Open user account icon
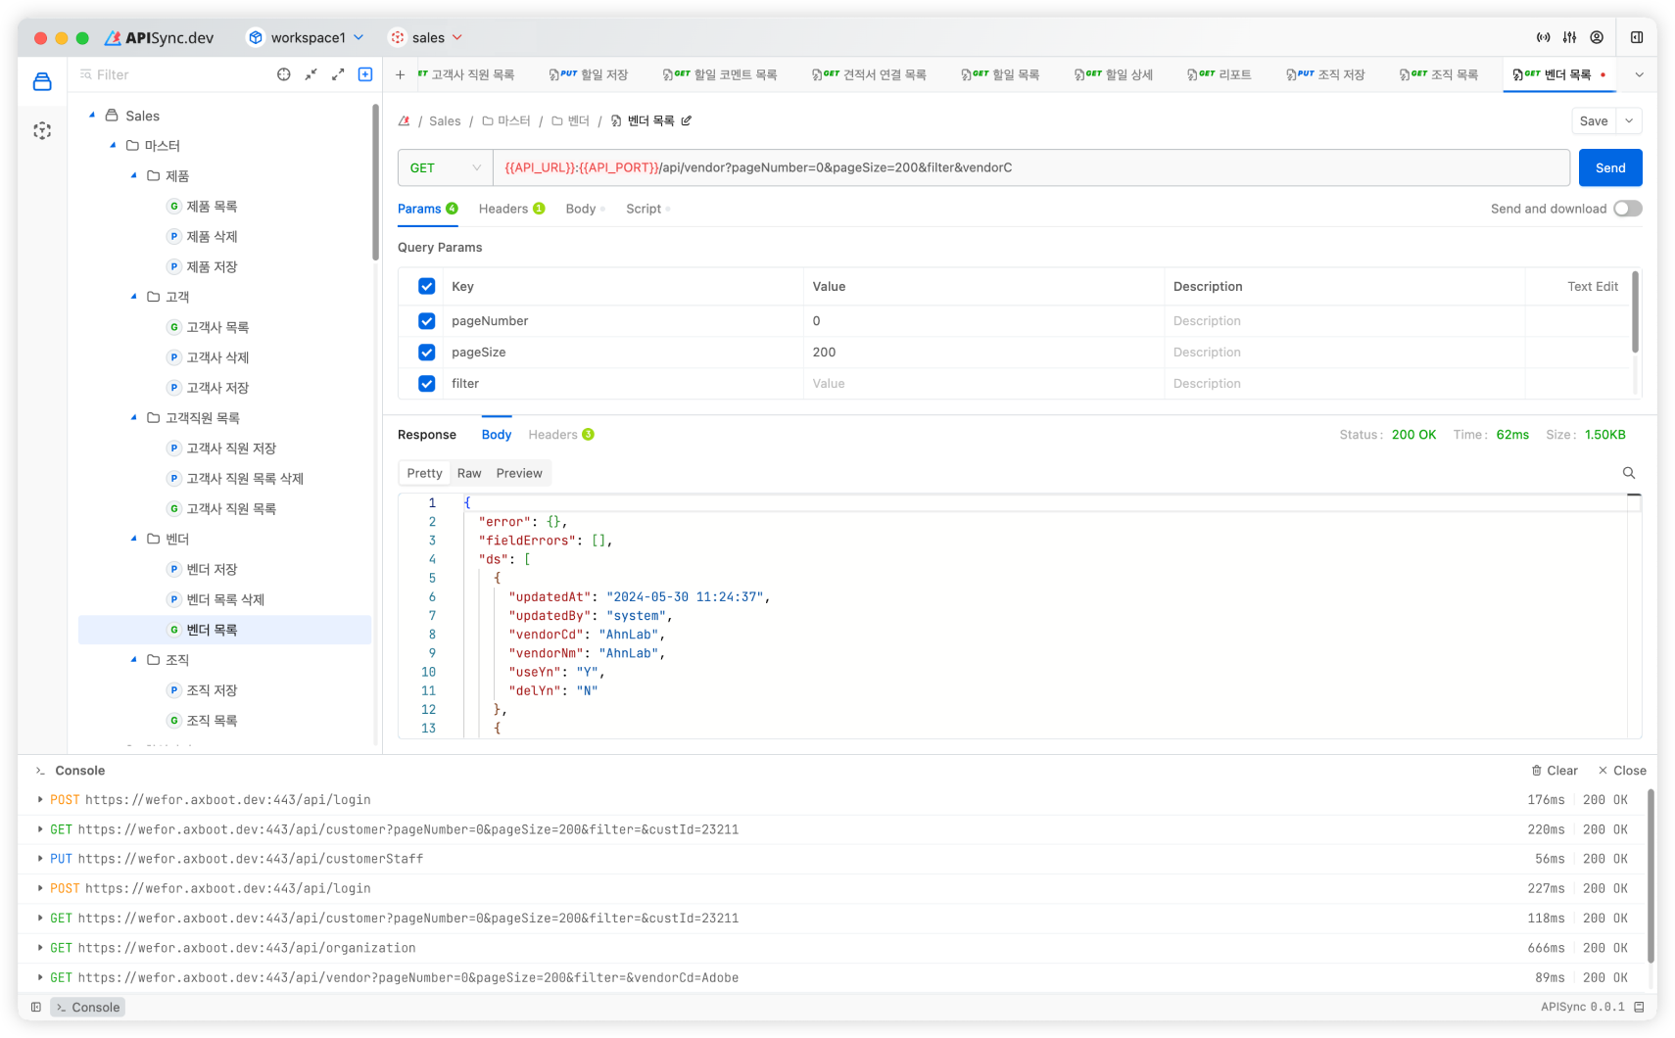The image size is (1675, 1038). (x=1597, y=37)
